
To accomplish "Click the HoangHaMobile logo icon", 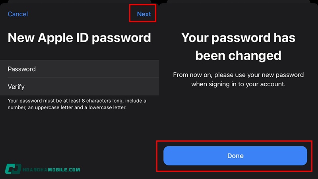I will tap(13, 169).
